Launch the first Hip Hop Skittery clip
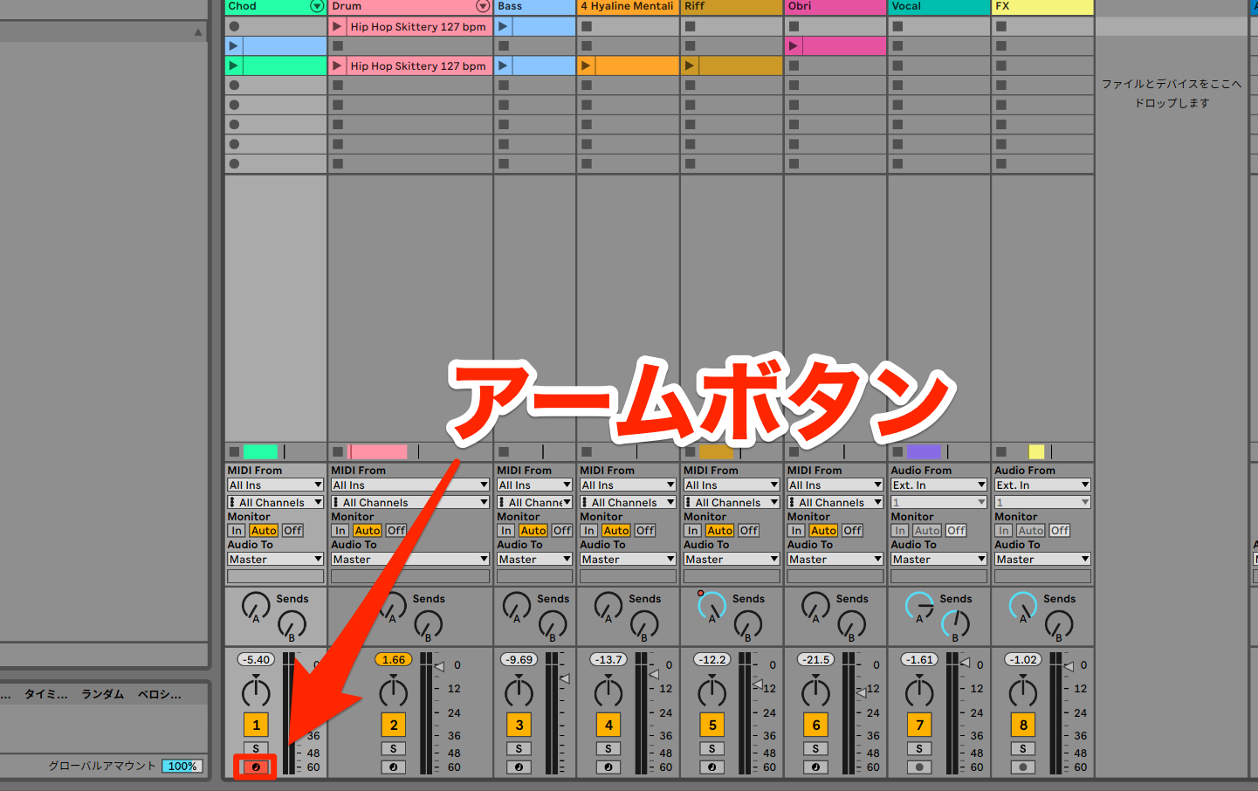This screenshot has height=791, width=1258. click(337, 26)
